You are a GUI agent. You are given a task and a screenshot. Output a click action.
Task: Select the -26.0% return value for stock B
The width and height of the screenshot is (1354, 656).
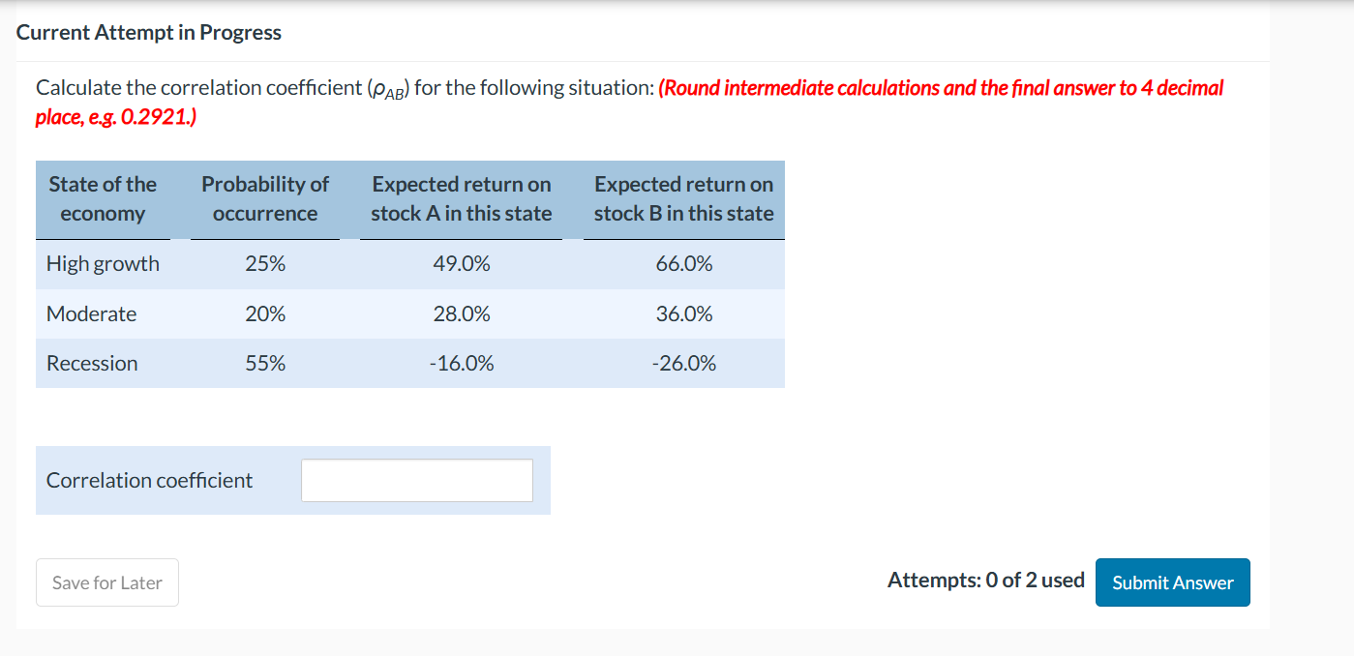tap(683, 363)
